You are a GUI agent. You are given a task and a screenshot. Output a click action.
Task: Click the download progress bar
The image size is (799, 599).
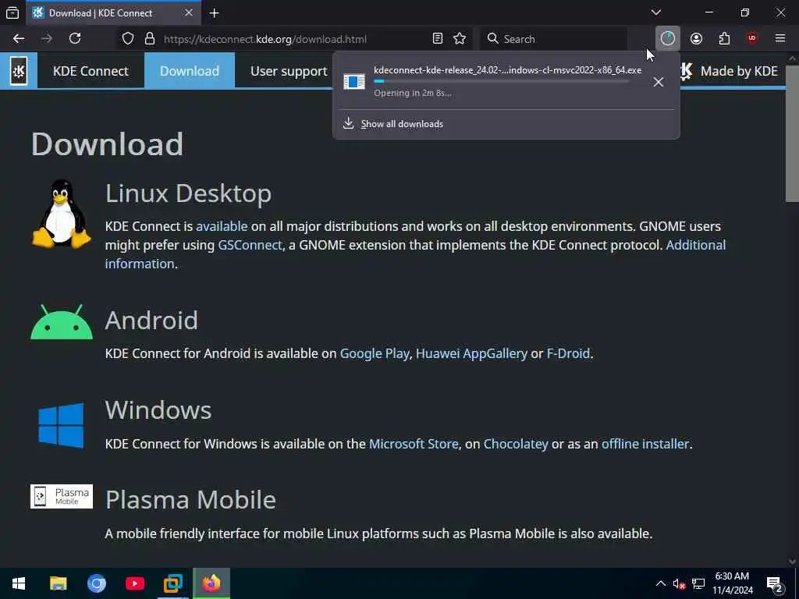pyautogui.click(x=502, y=81)
